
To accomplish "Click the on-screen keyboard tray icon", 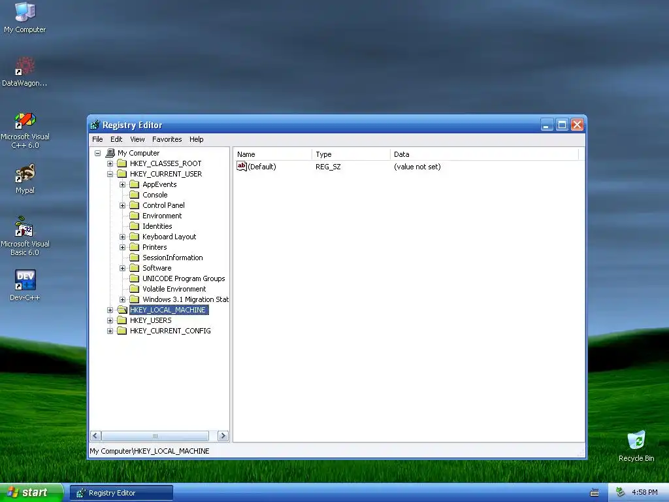I will (x=594, y=493).
